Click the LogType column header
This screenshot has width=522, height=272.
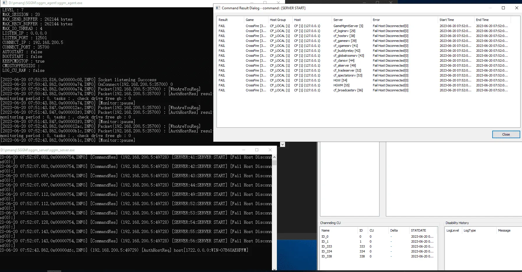[479, 230]
